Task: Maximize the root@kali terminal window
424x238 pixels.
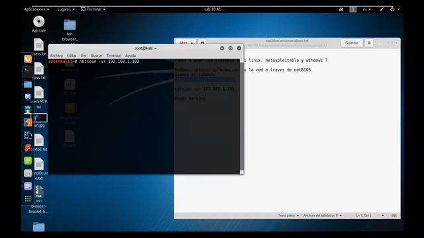Action: tap(231, 48)
